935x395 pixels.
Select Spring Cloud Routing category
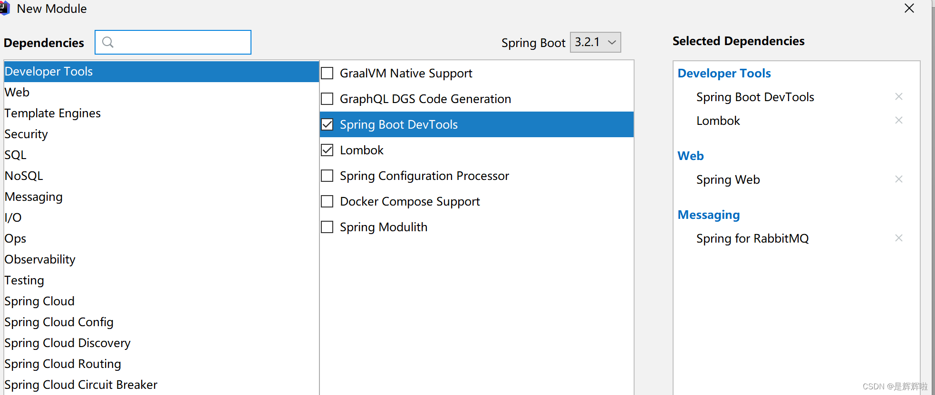pos(161,364)
